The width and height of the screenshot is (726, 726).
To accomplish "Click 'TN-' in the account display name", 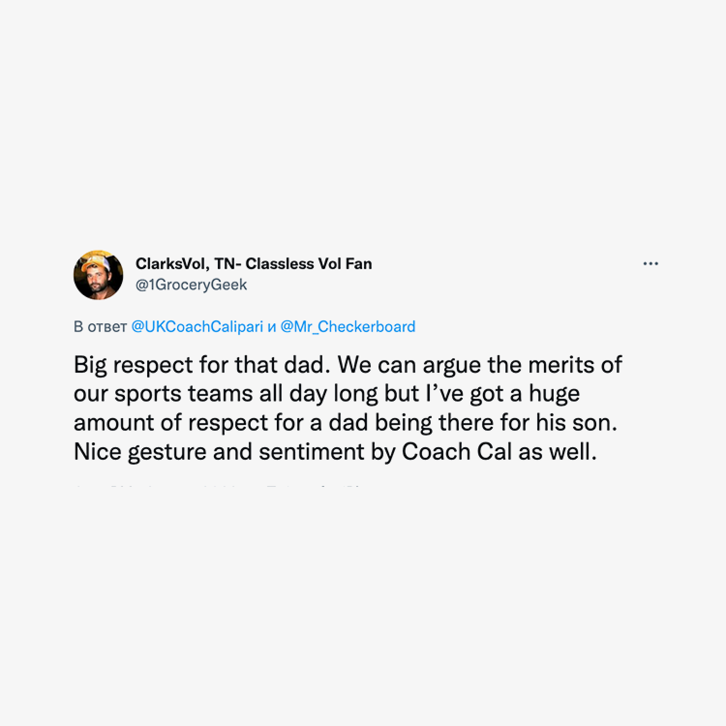I will [228, 264].
